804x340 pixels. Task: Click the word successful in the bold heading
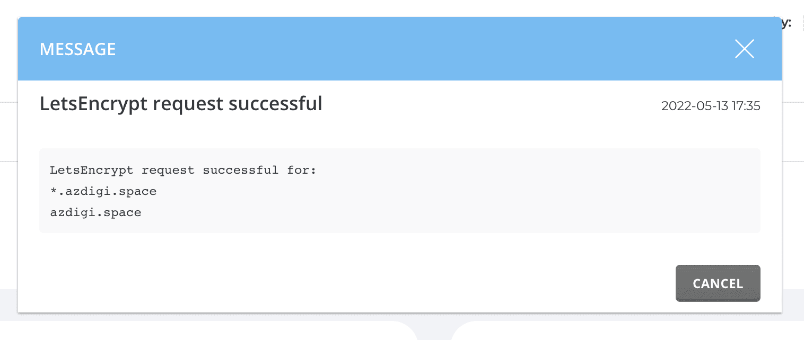[x=275, y=104]
